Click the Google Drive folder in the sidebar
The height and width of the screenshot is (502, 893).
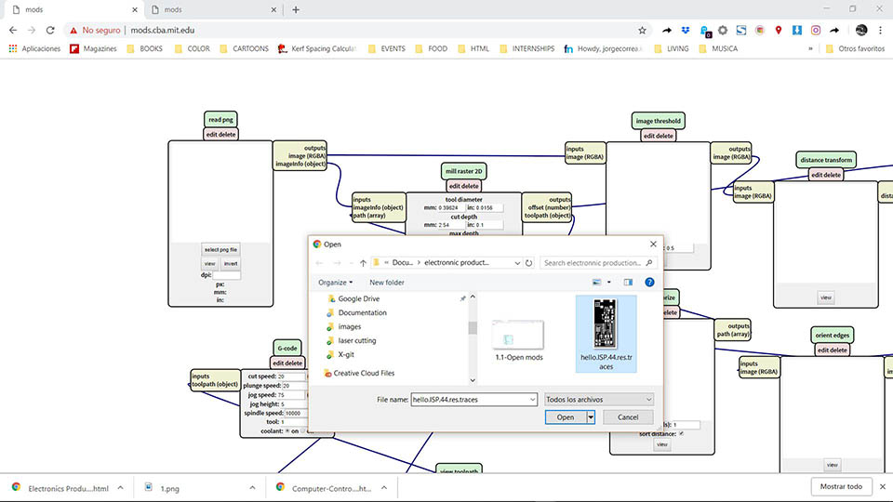(358, 298)
